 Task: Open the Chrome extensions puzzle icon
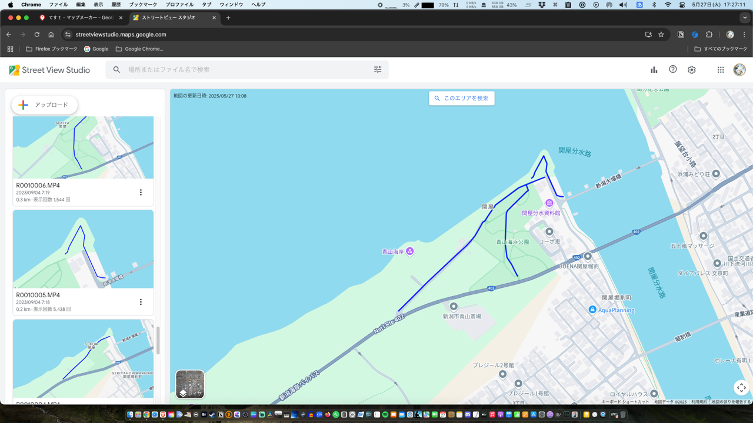coord(709,35)
